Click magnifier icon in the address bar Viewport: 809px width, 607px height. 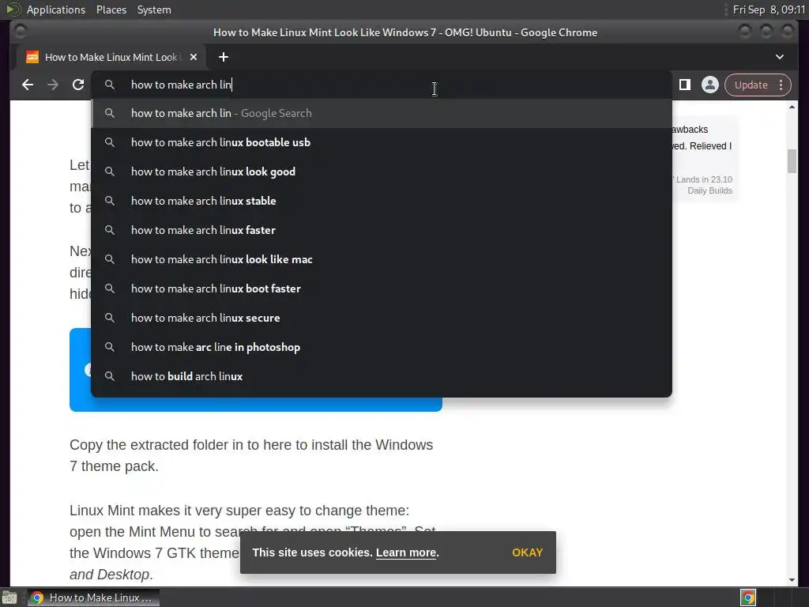click(109, 84)
